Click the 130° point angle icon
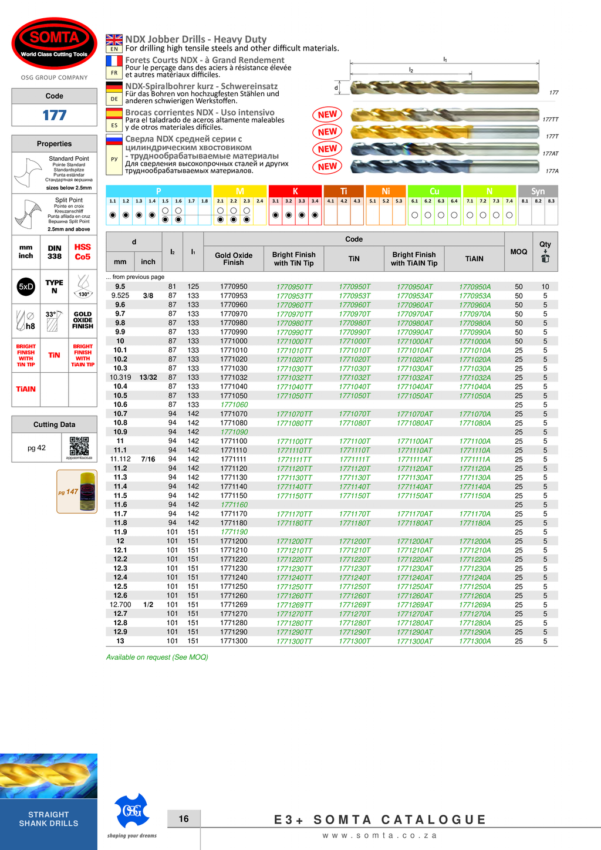The height and width of the screenshot is (850, 601). (x=83, y=286)
